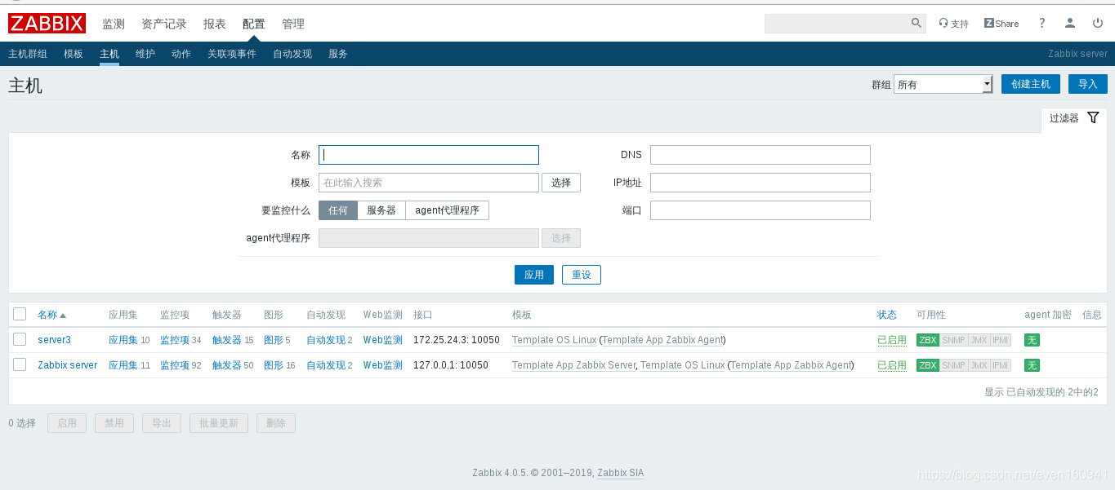Open Web监测 for Zabbix server
The width and height of the screenshot is (1115, 490).
coord(383,365)
